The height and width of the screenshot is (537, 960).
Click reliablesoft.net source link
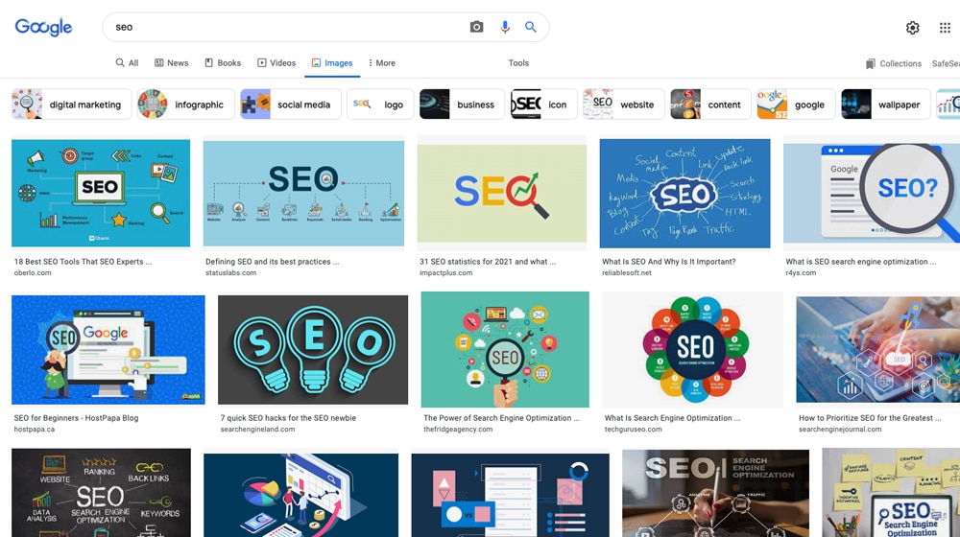627,272
